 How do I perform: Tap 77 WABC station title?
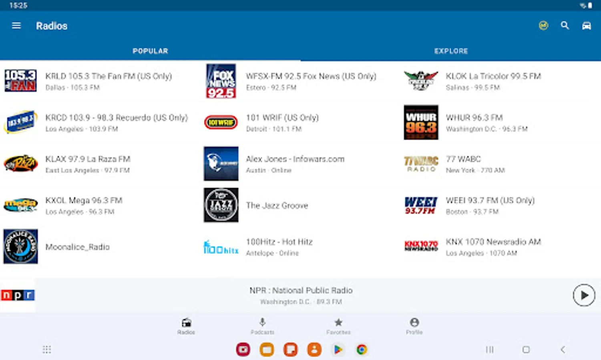(463, 159)
